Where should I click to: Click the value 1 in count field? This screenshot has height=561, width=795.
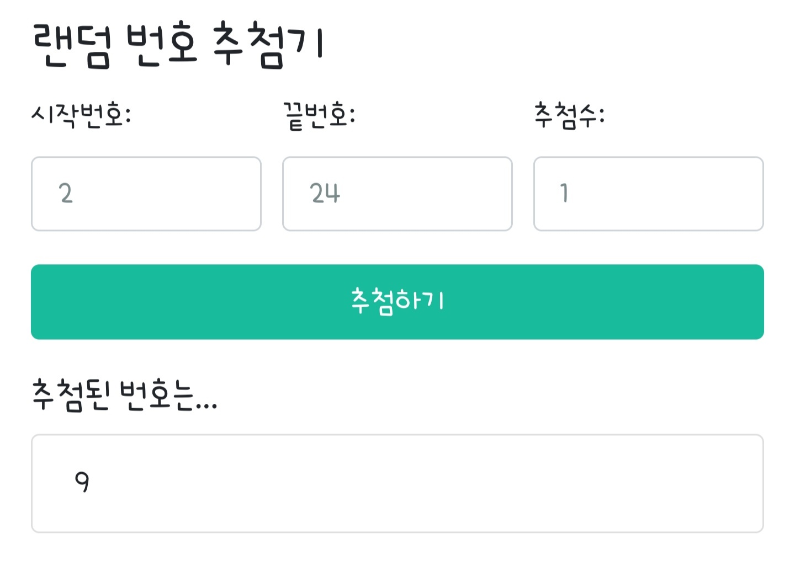564,193
